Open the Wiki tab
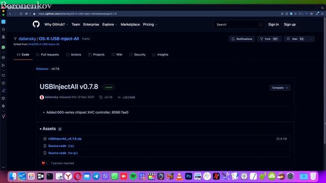326x183 pixels. (117, 54)
